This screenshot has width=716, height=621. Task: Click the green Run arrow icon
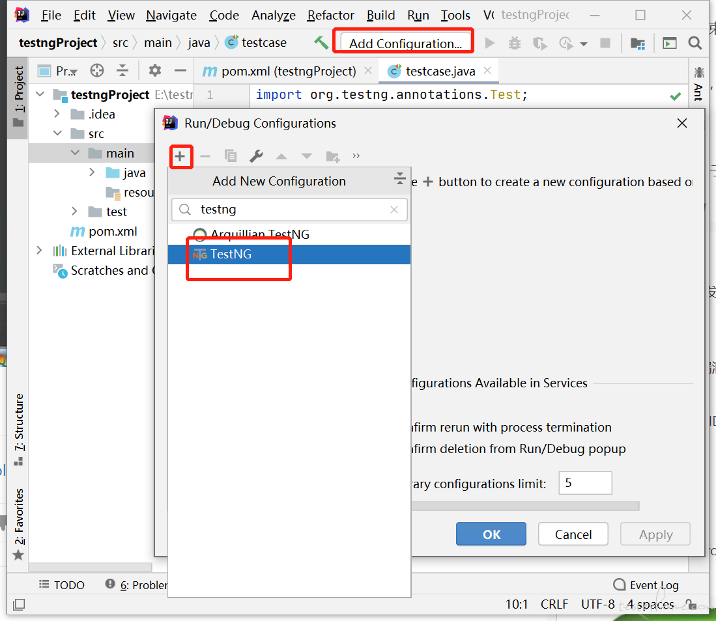[x=489, y=44]
